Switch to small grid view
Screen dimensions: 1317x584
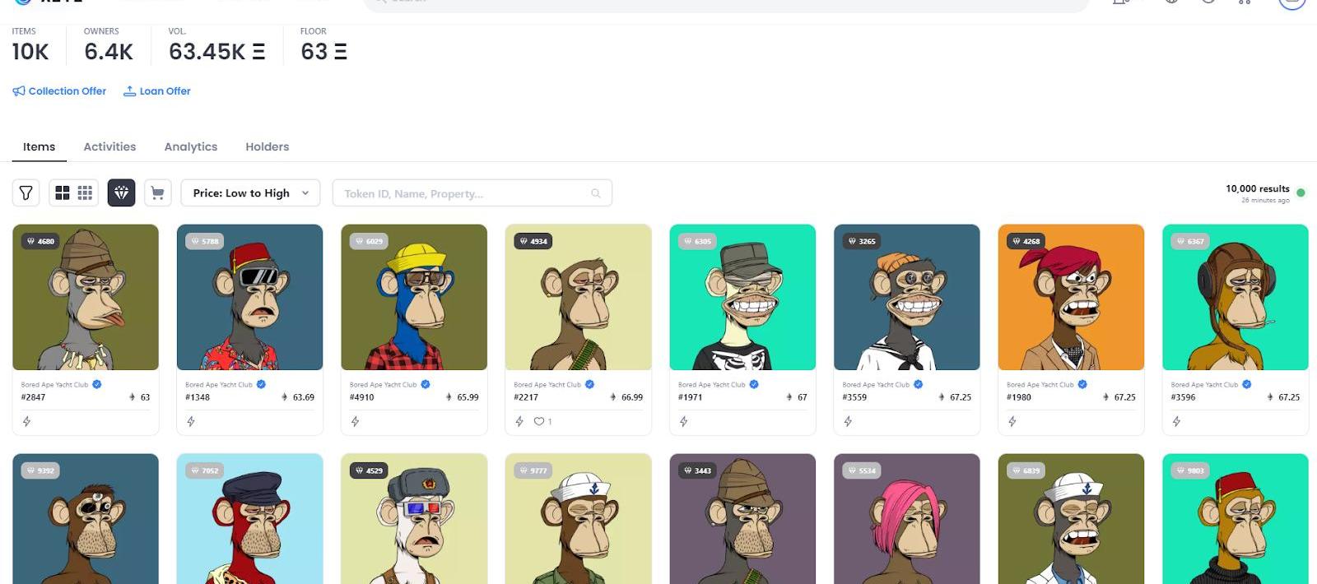click(x=85, y=192)
